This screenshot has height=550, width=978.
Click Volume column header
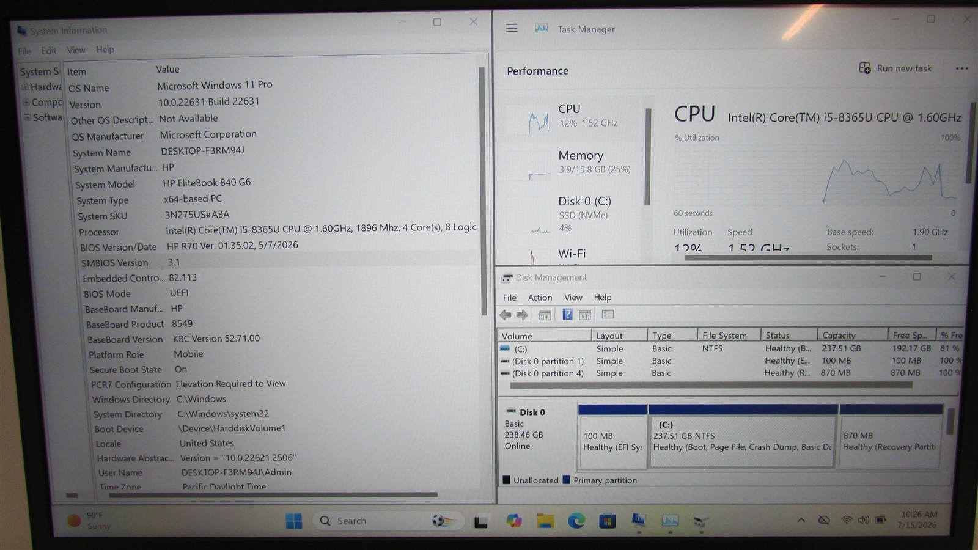544,335
